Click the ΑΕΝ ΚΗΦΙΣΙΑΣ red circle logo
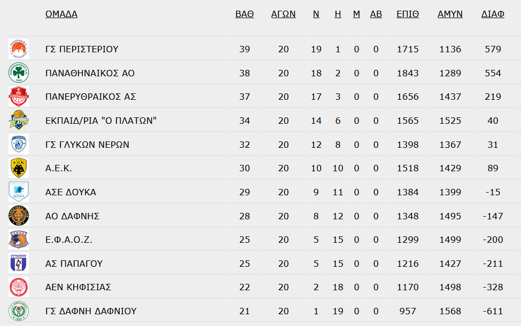The height and width of the screenshot is (326, 521). pos(19,287)
